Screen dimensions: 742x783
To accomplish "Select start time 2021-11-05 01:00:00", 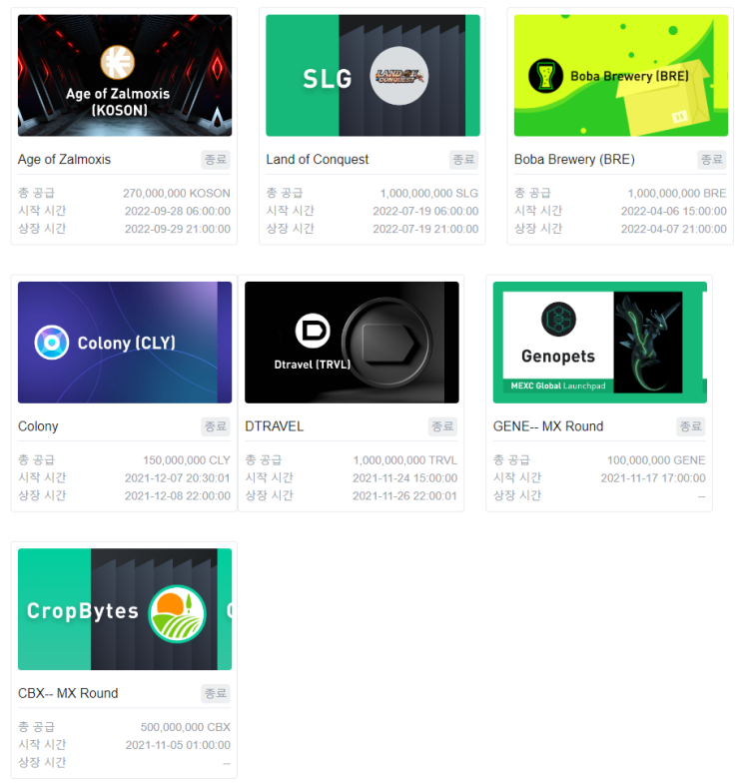I will tap(178, 745).
